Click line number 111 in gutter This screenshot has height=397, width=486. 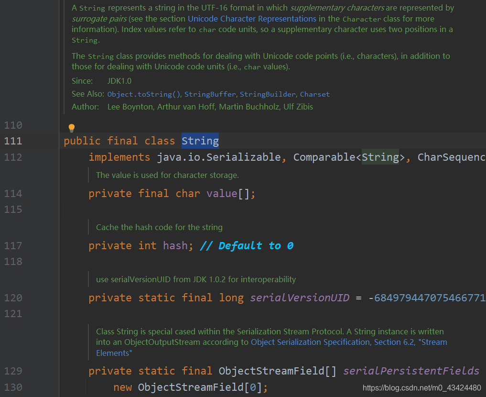click(13, 141)
